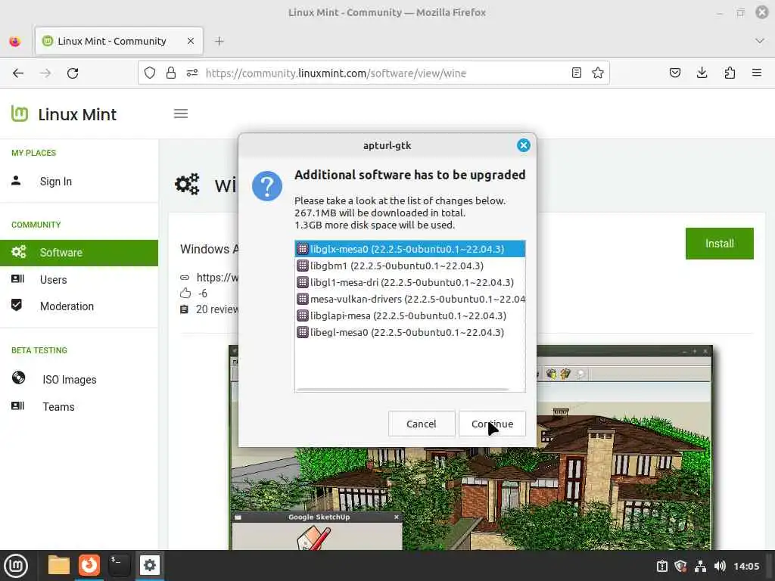
Task: Open Firefox extensions menu
Action: tap(730, 73)
